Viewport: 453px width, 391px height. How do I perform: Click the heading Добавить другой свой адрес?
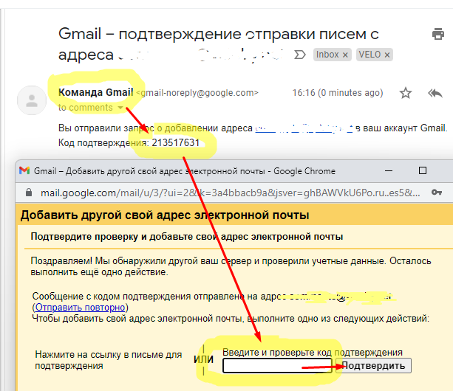165,215
